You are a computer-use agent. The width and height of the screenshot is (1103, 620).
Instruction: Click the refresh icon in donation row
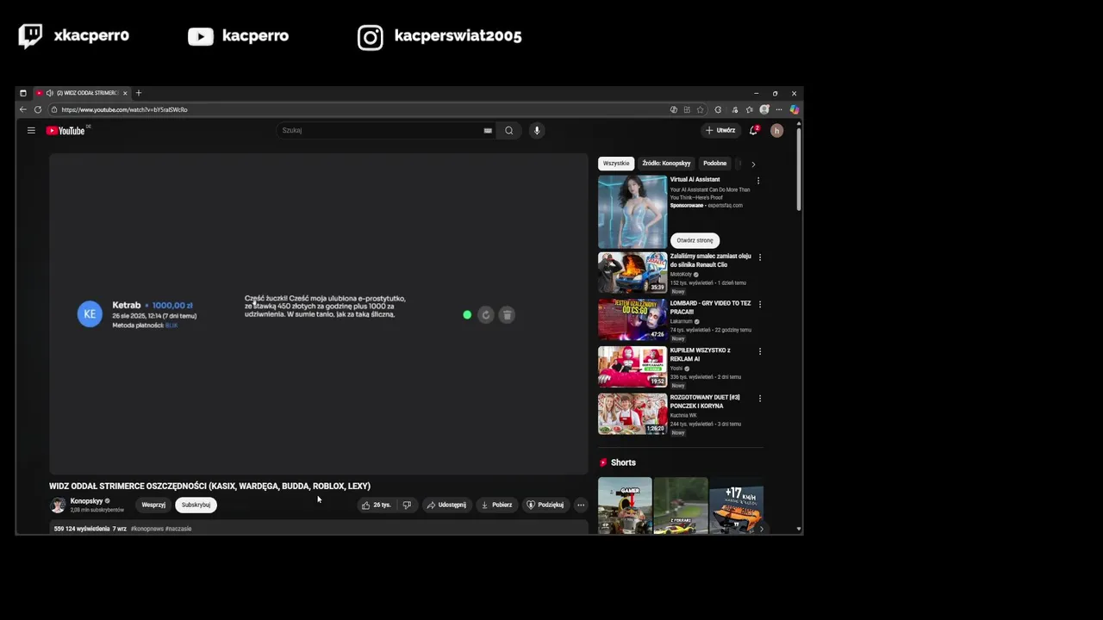click(486, 315)
